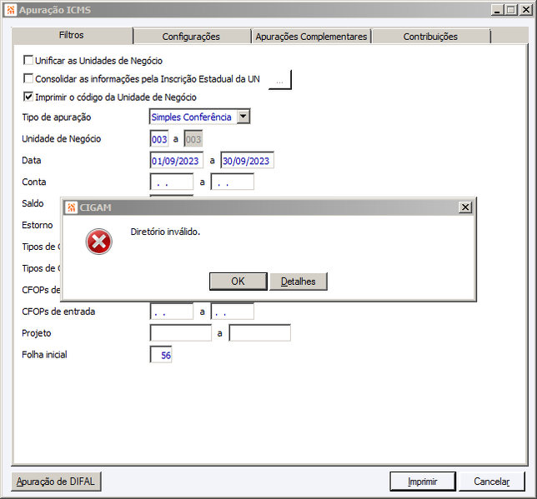The height and width of the screenshot is (499, 537).
Task: Uncheck Imprimir o código da Unidade de Negócio
Action: point(28,97)
